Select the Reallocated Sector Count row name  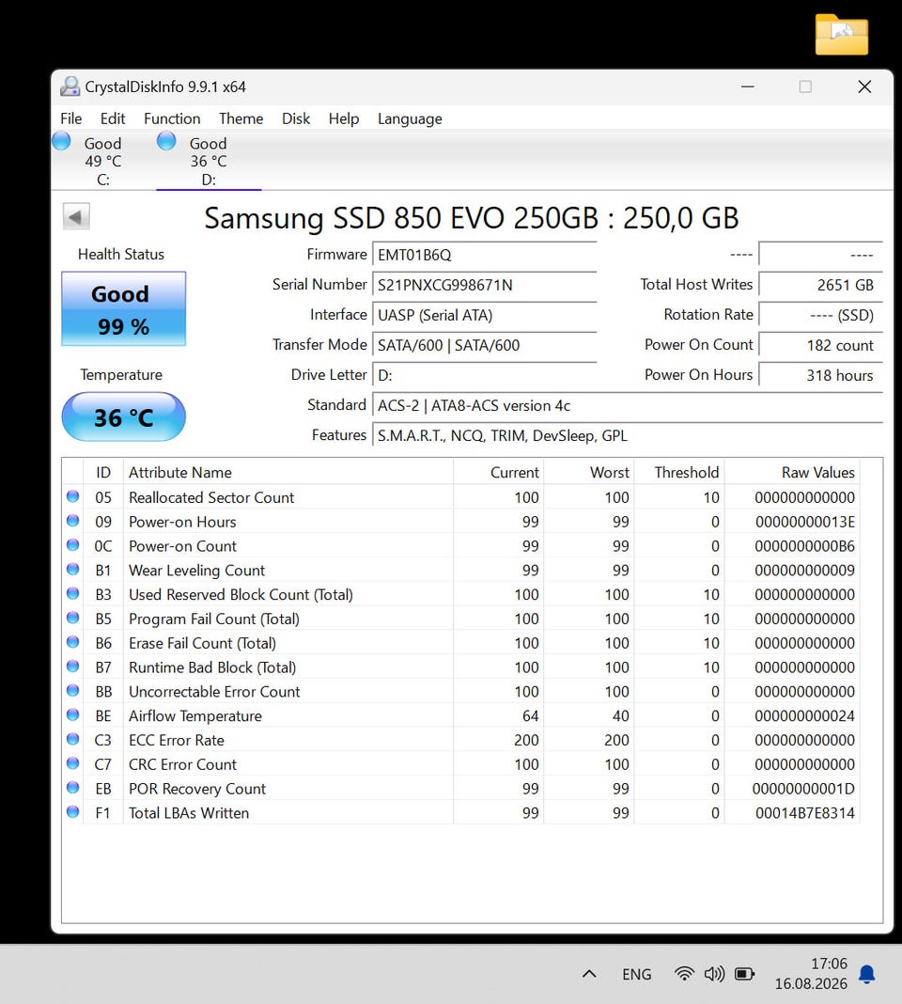click(211, 497)
